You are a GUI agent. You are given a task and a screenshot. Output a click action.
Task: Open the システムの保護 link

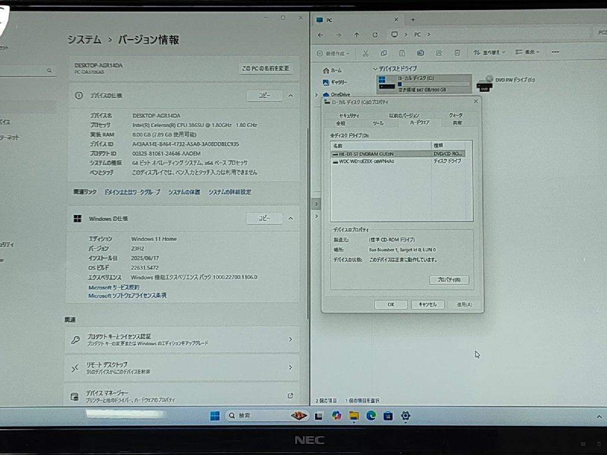[184, 192]
